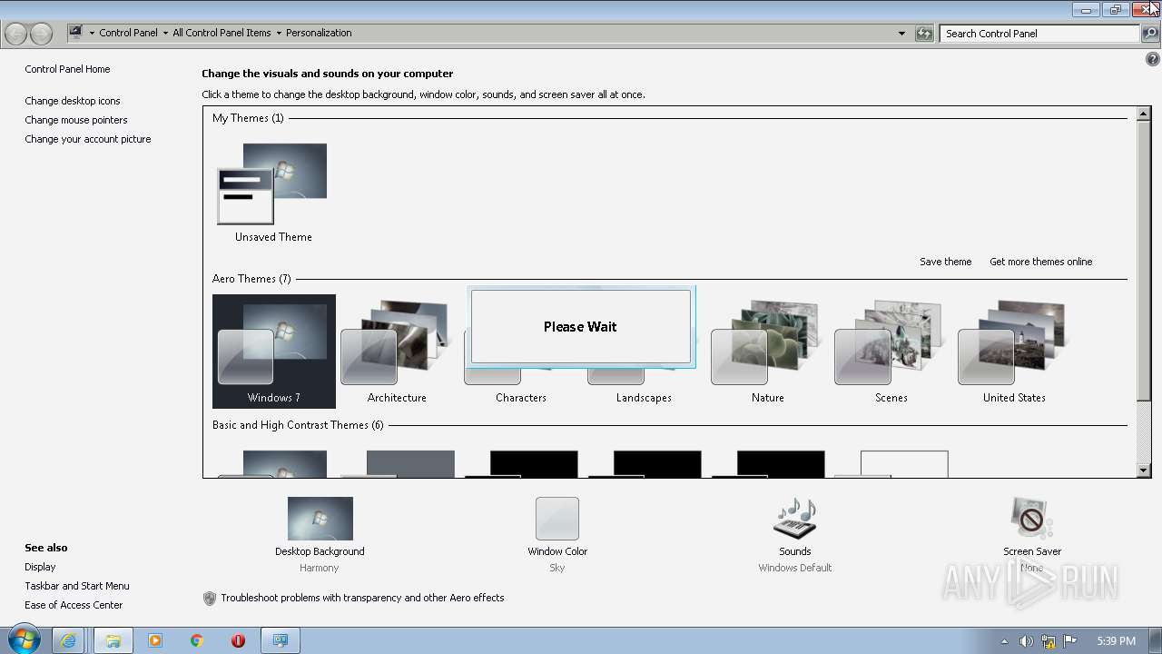The height and width of the screenshot is (654, 1162).
Task: Focus the Search Control Panel field
Action: [1039, 34]
